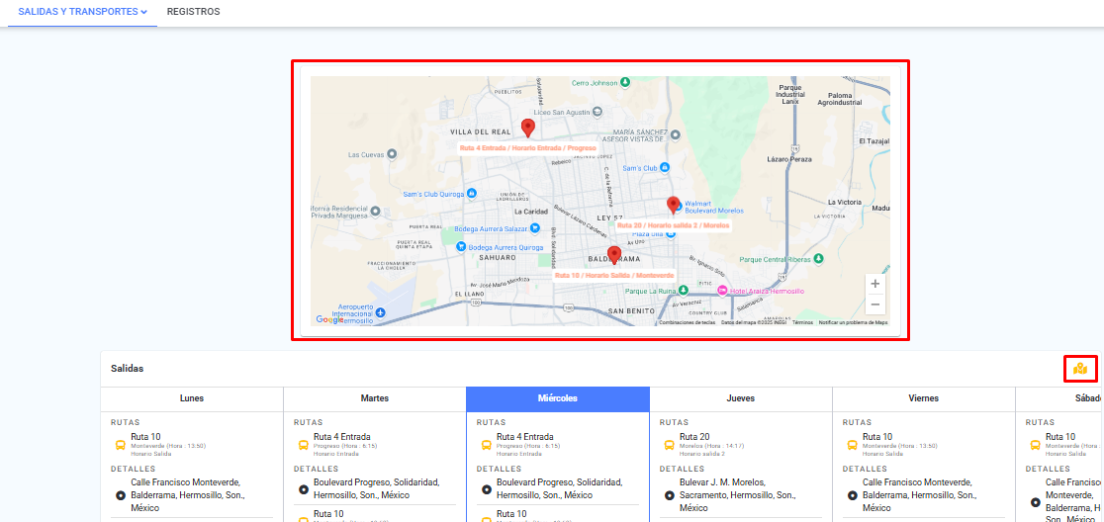This screenshot has width=1104, height=522.
Task: Zoom out on the map
Action: pyautogui.click(x=875, y=304)
